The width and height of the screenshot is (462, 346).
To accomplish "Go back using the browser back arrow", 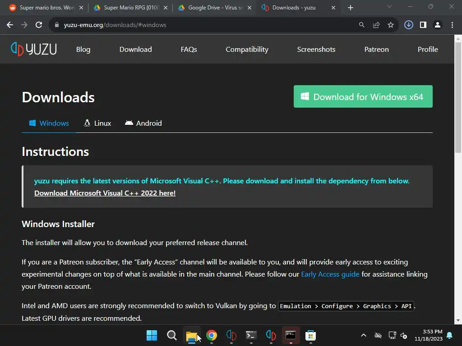I will 10,25.
